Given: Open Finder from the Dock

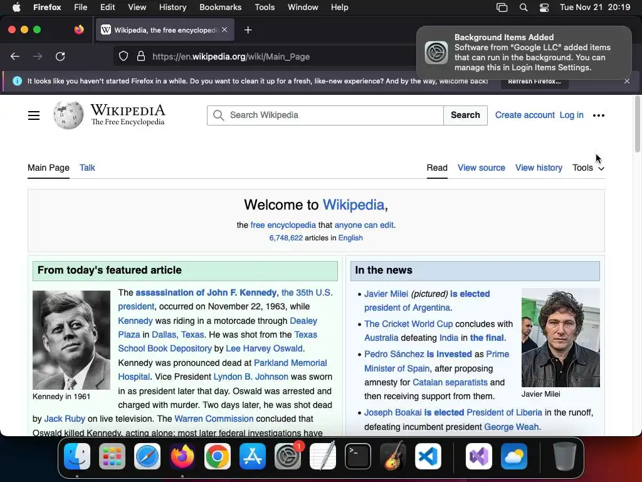Looking at the screenshot, I should (77, 456).
